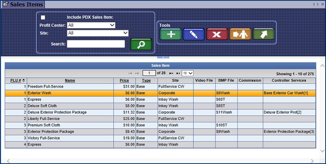Jump to the last page of results
This screenshot has width=326, height=164.
pos(178,73)
